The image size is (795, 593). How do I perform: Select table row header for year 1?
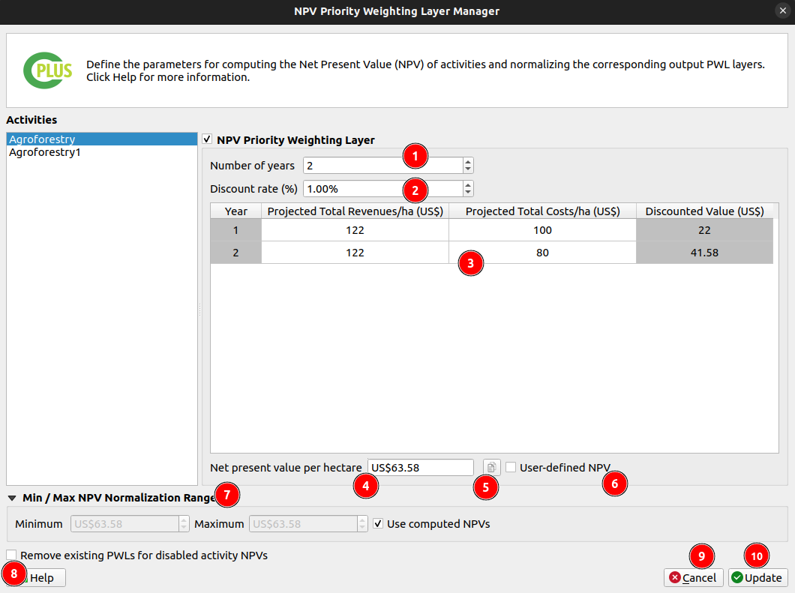(x=235, y=230)
